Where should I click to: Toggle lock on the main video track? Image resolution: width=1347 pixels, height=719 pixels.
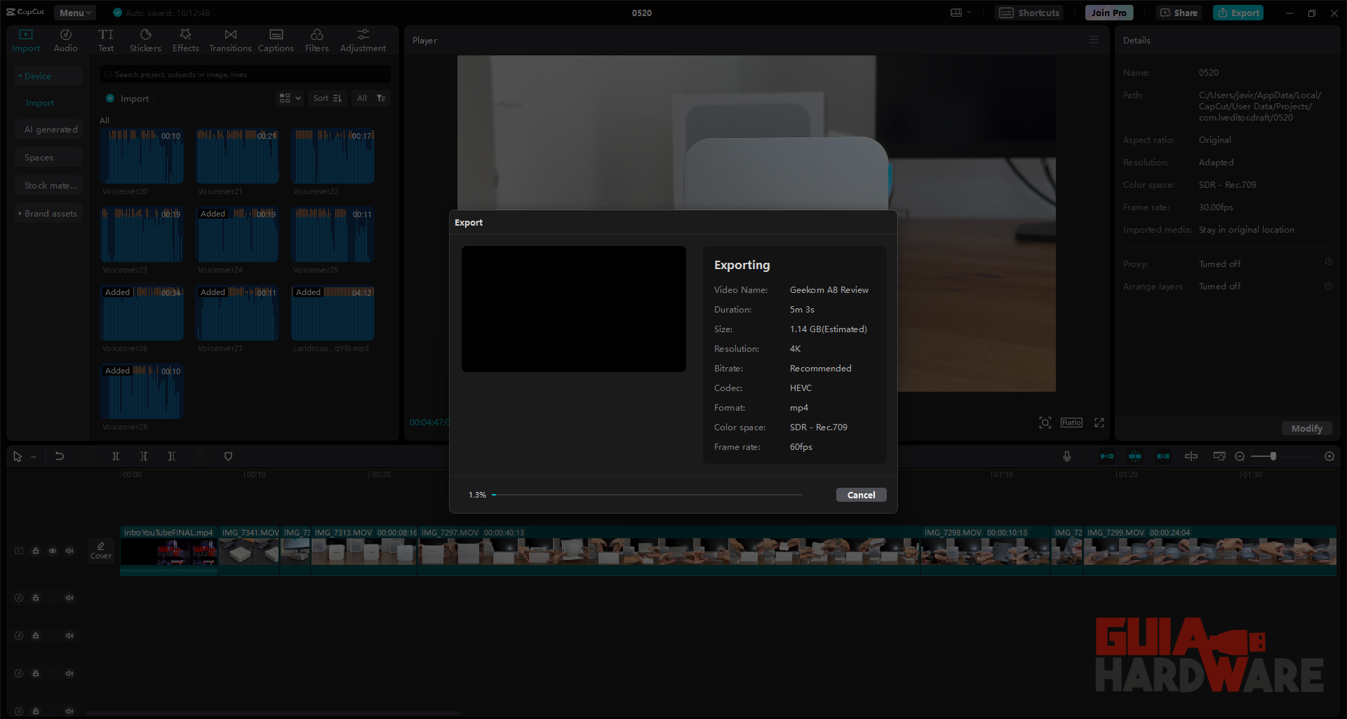pyautogui.click(x=36, y=551)
